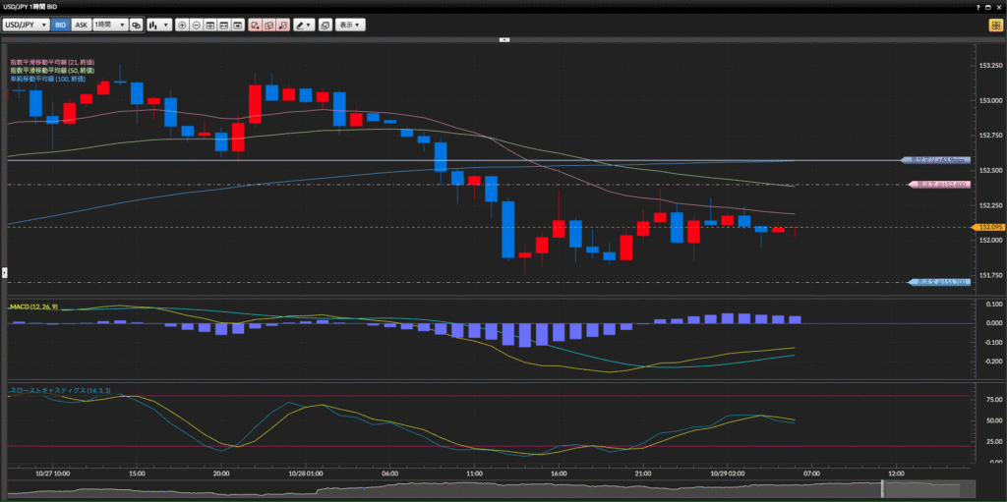Viewport: 1007px width, 502px height.
Task: Click the MACD (12, 26, 9) indicator label
Action: [x=35, y=307]
